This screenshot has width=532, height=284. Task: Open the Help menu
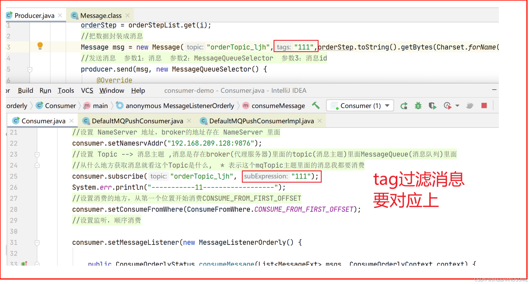tap(138, 90)
